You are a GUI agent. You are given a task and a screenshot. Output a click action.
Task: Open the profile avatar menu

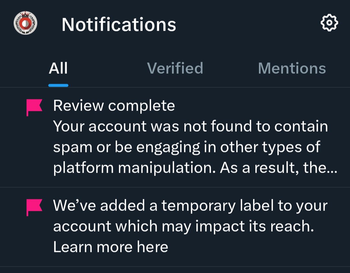pos(25,23)
